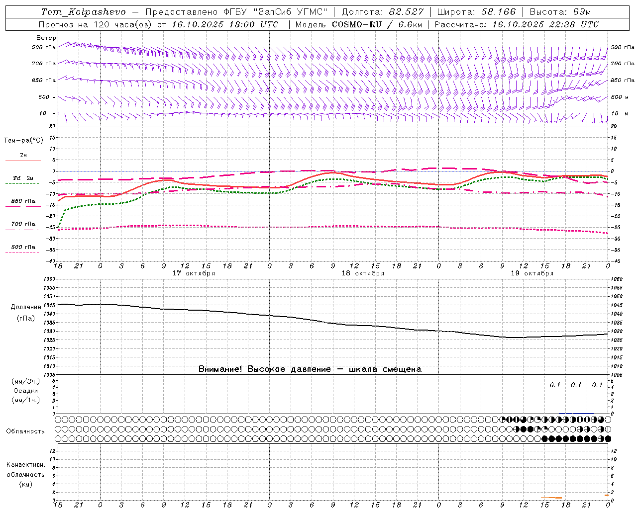Select the 'Высота: 69м' header value
Image resolution: width=637 pixels, height=509 pixels.
[x=560, y=12]
